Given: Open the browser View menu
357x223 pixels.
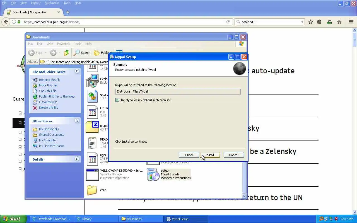Looking at the screenshot, I should (23, 3).
